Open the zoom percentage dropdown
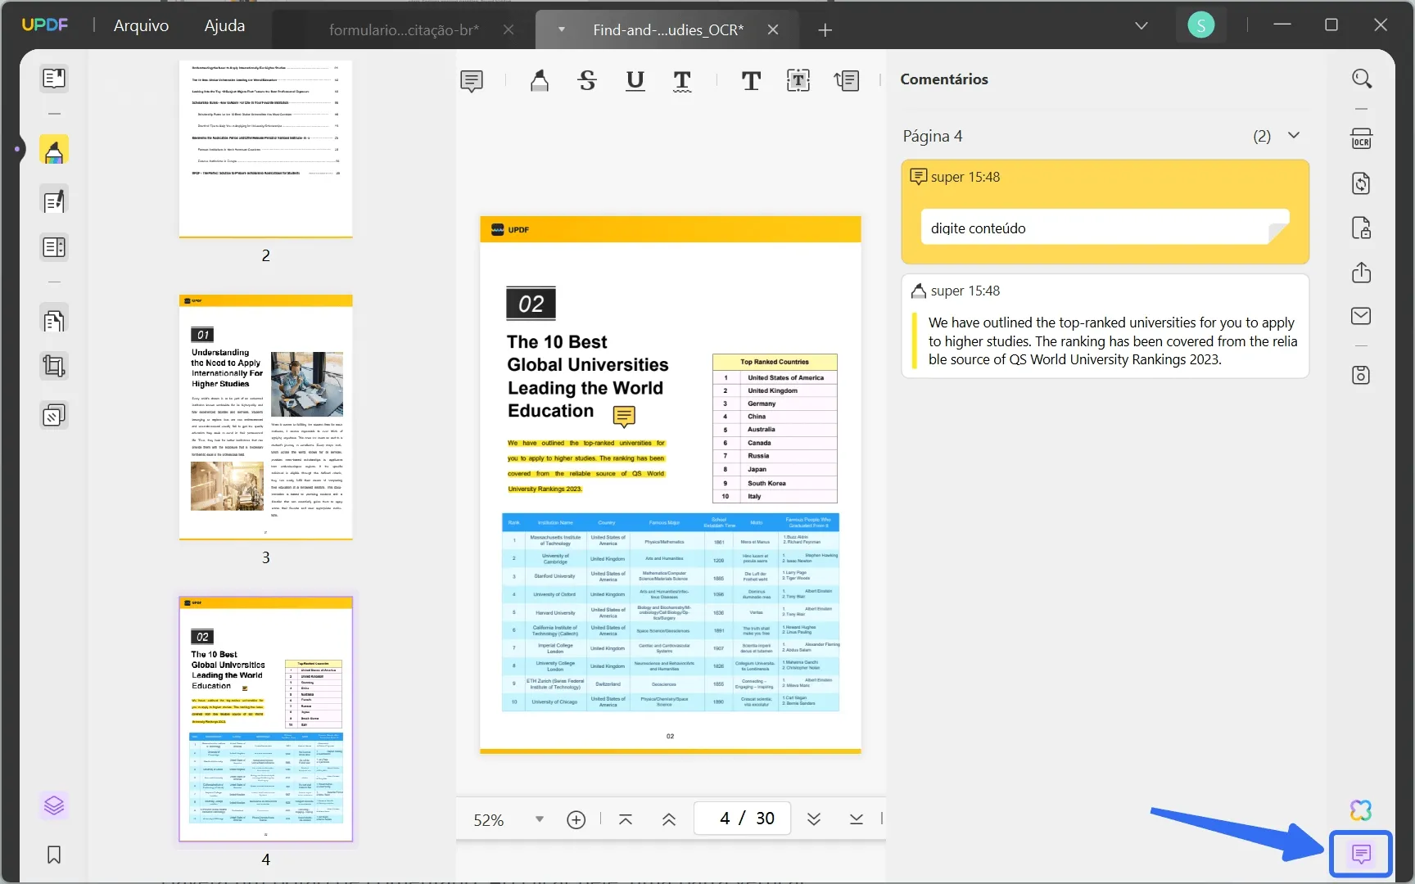This screenshot has height=884, width=1415. (x=539, y=819)
